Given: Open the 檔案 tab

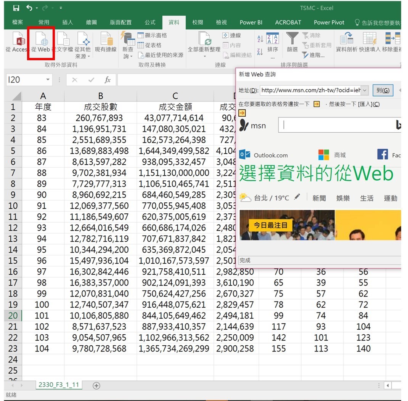Looking at the screenshot, I should (18, 22).
